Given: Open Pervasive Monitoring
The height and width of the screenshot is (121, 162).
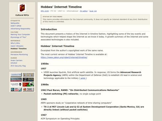Looking at the screenshot, I should [19, 55].
